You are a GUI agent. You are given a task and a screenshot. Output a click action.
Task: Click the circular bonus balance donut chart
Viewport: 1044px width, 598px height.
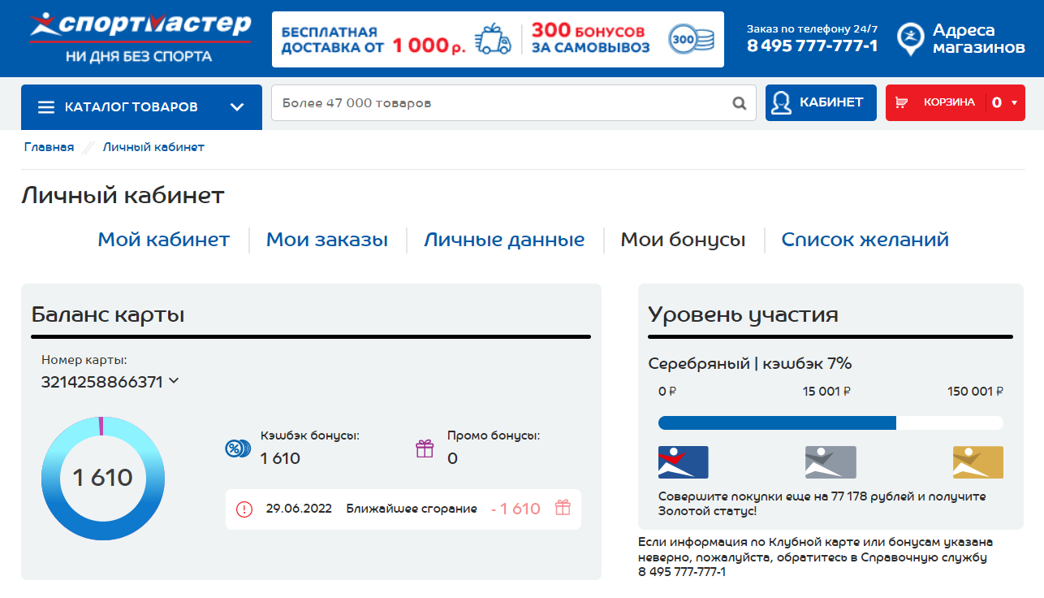pos(102,479)
